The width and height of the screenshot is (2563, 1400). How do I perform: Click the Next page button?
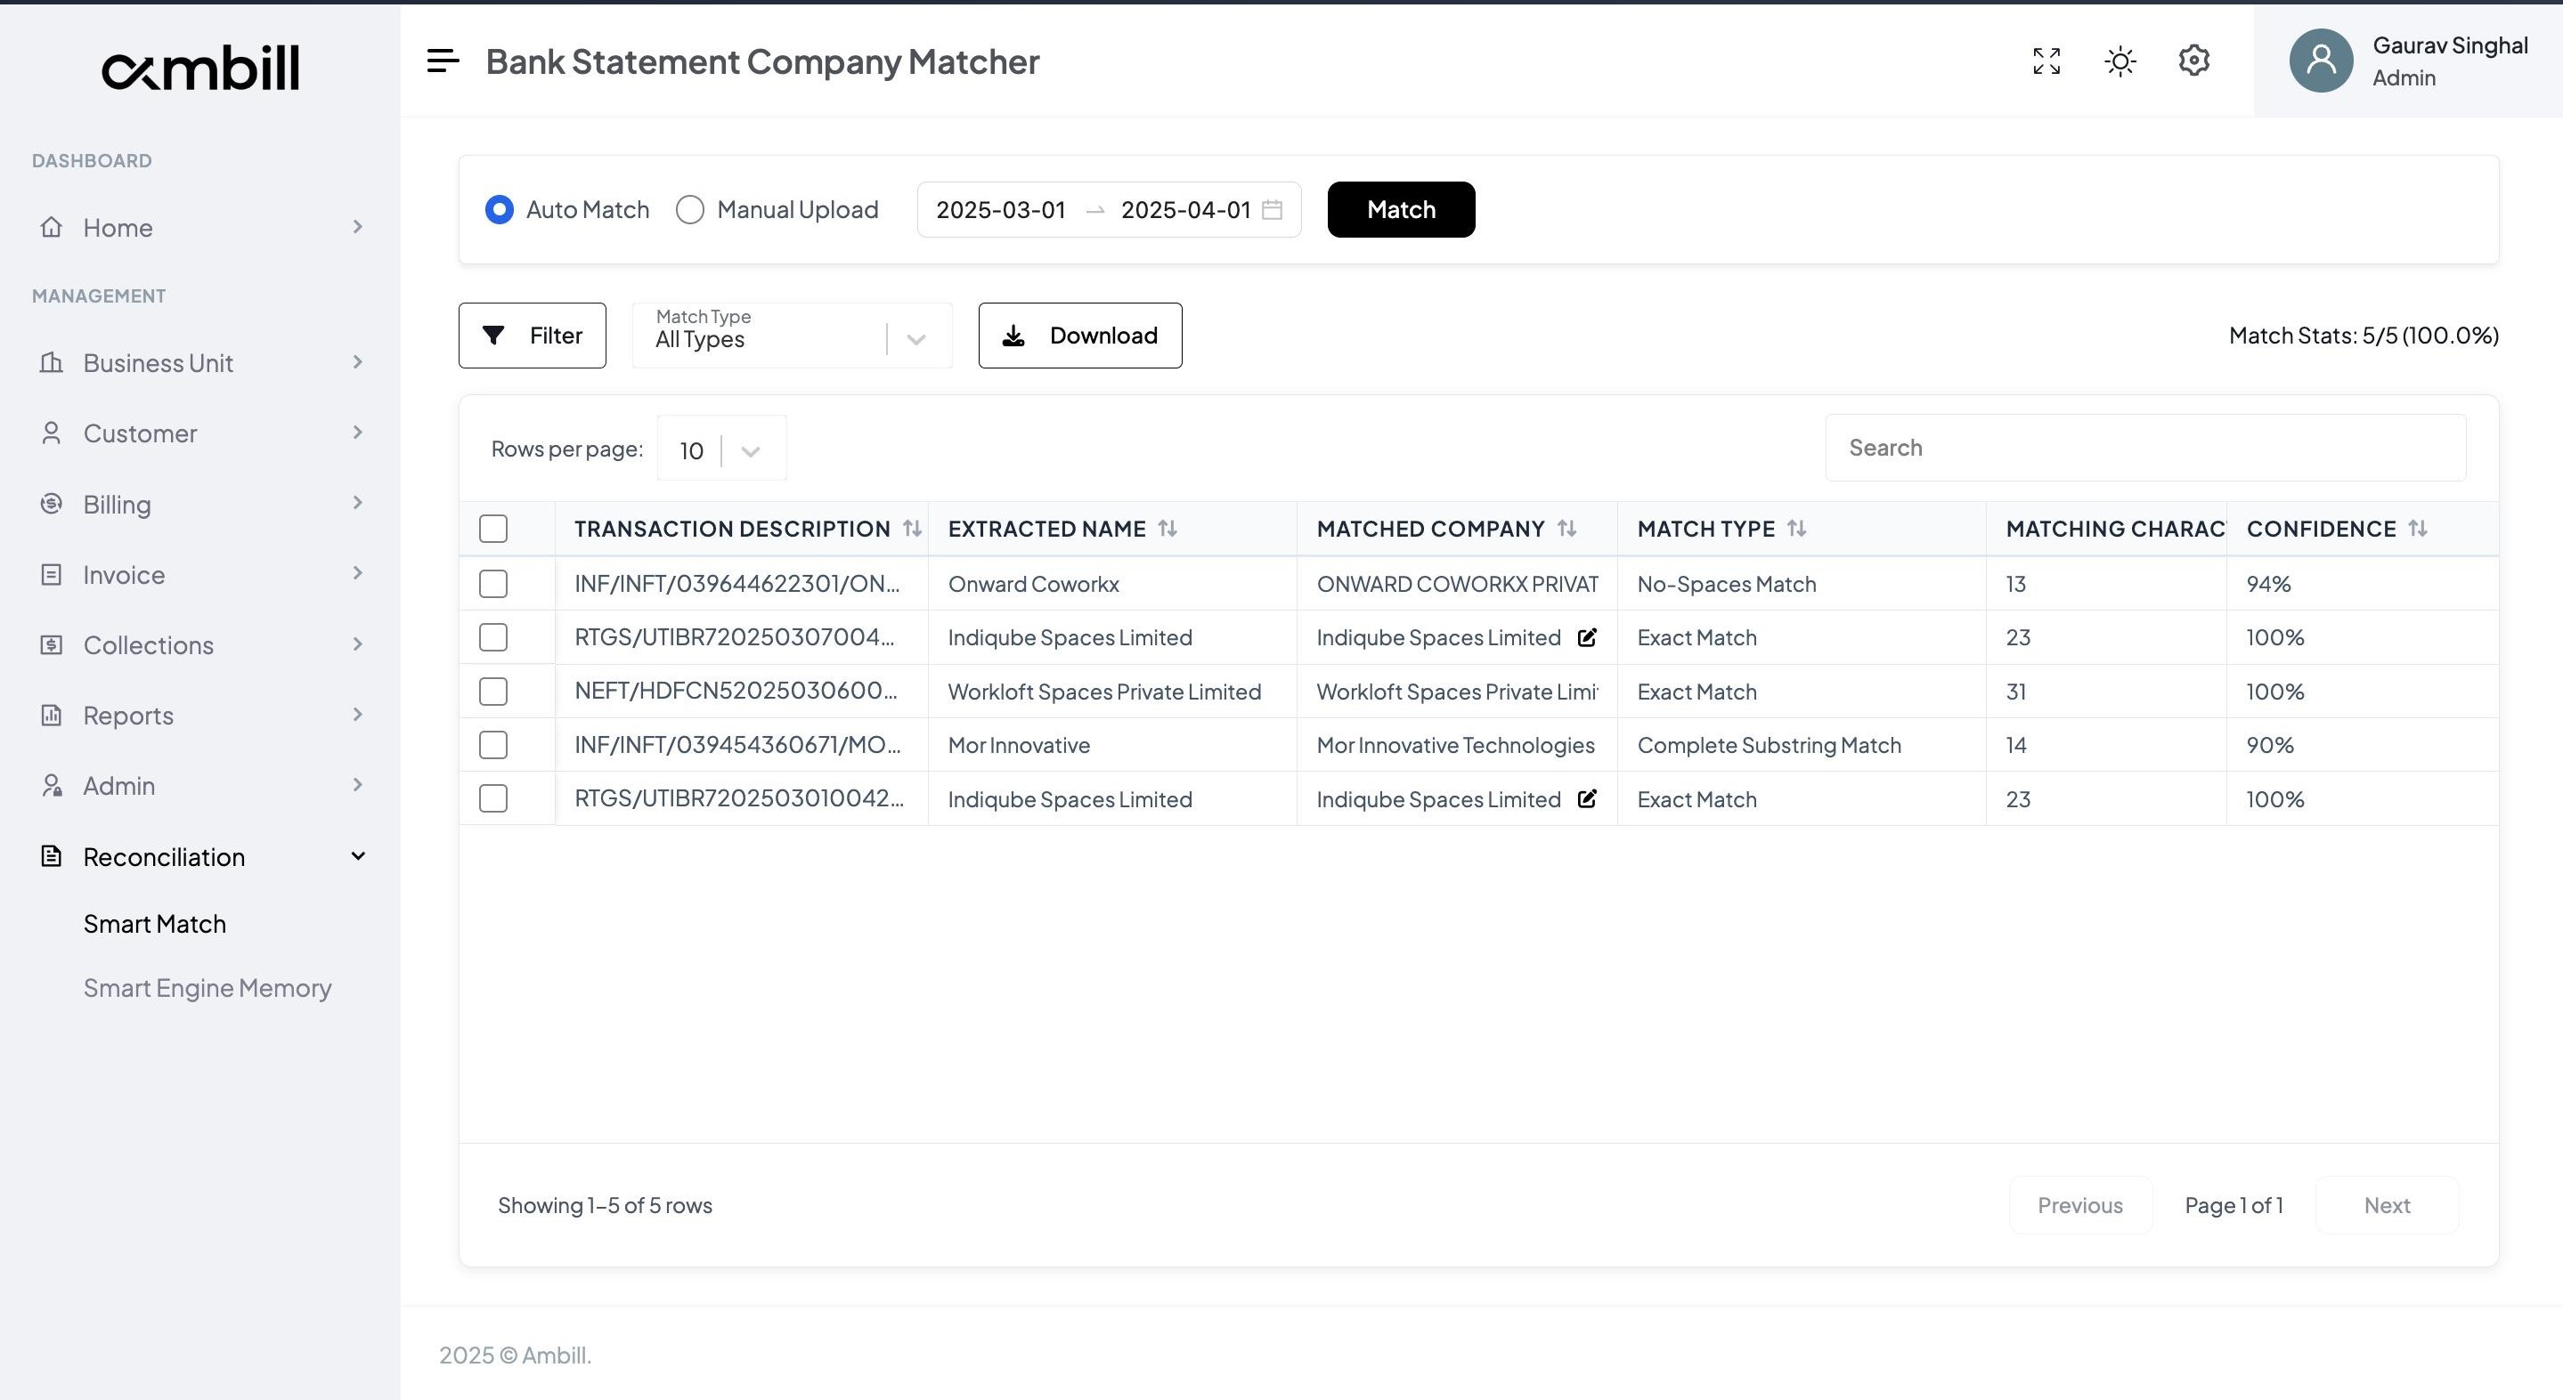tap(2387, 1205)
